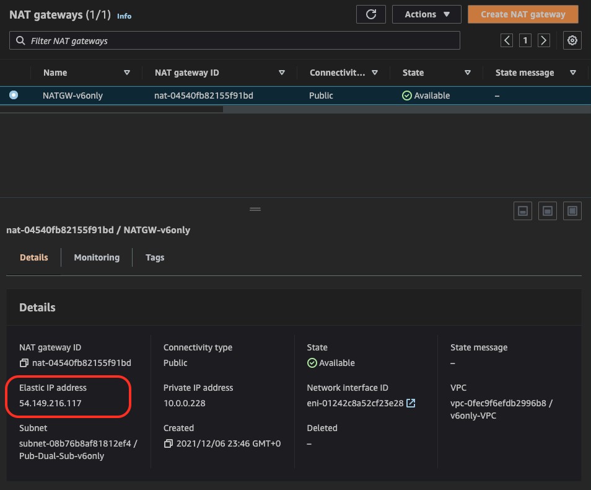This screenshot has height=490, width=591.
Task: Switch to the Details tab
Action: (34, 257)
